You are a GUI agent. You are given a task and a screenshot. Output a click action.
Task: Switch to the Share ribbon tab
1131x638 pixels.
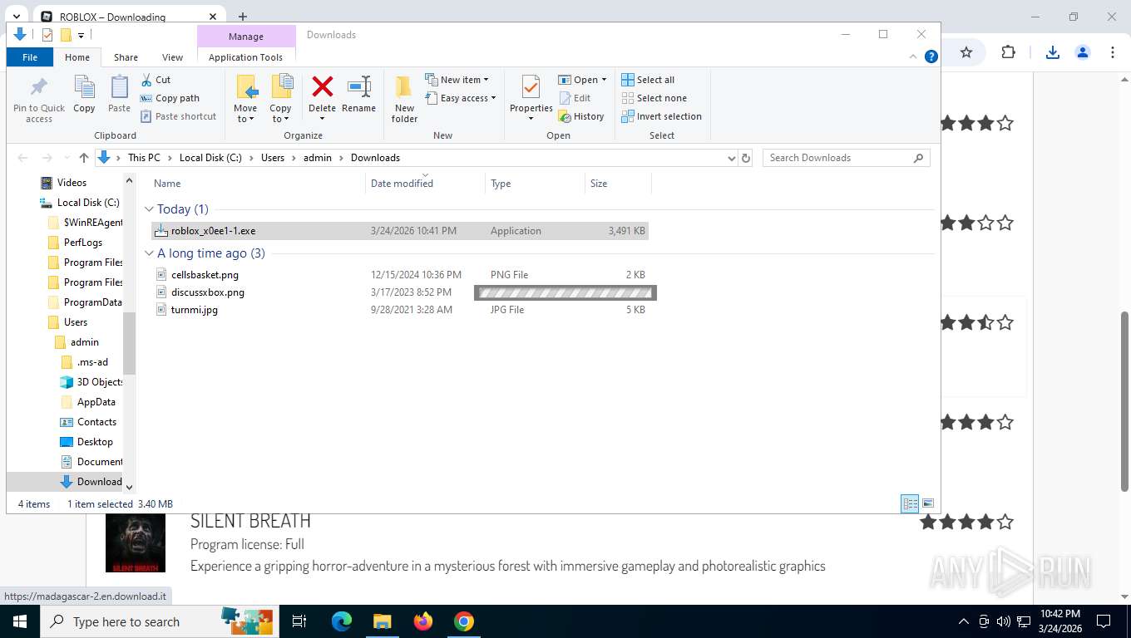pyautogui.click(x=126, y=57)
